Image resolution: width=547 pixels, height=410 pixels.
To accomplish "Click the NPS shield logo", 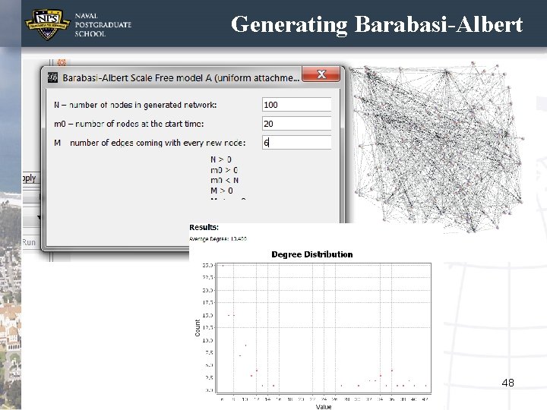I will click(x=47, y=24).
